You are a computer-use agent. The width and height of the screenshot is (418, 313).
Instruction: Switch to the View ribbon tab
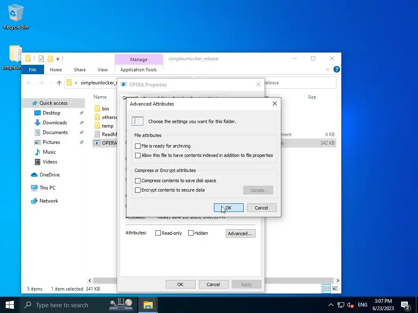point(102,70)
